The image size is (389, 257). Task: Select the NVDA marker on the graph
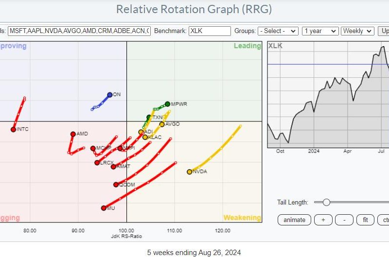point(190,172)
